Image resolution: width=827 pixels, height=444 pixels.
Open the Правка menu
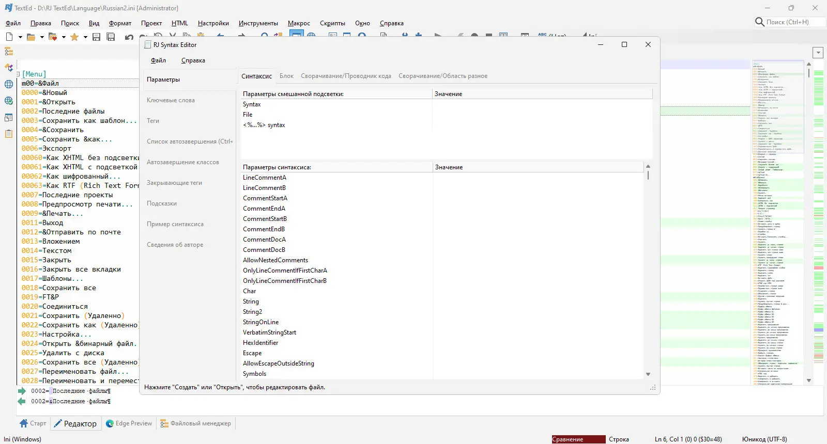(41, 23)
